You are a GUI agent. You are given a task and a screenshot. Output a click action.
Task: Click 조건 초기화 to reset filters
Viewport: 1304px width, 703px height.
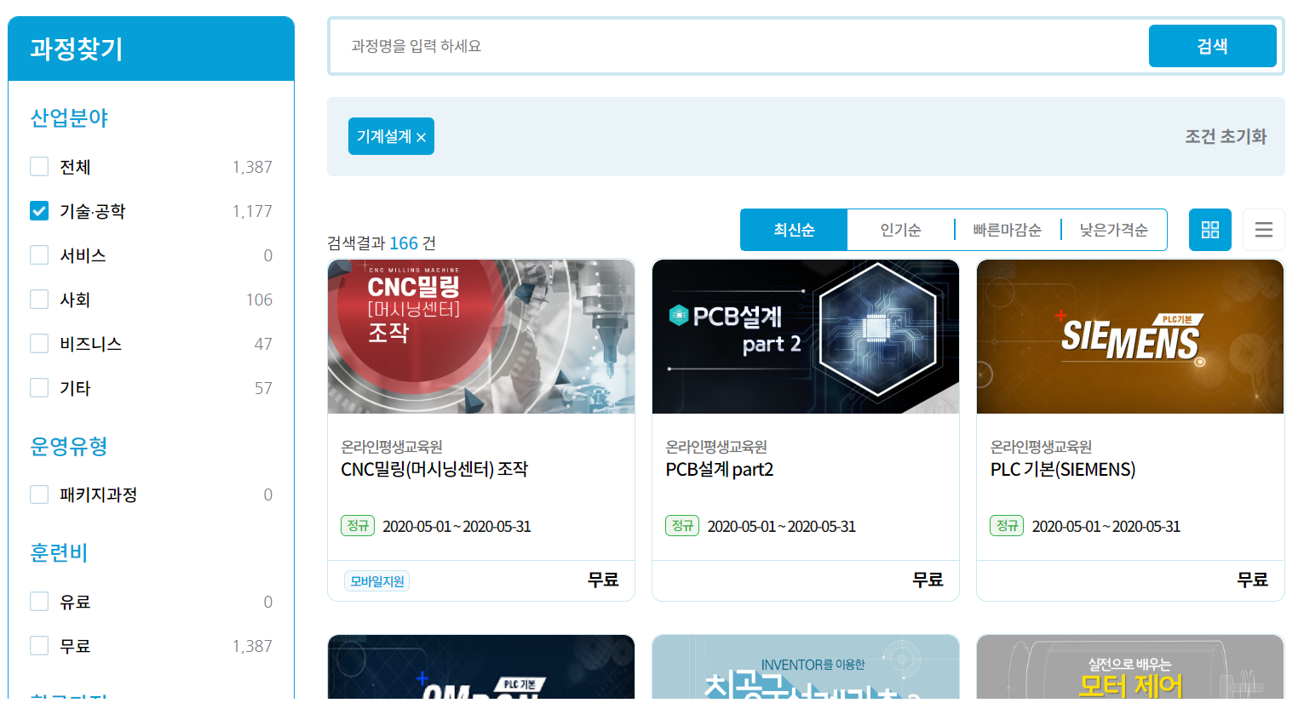pos(1226,136)
